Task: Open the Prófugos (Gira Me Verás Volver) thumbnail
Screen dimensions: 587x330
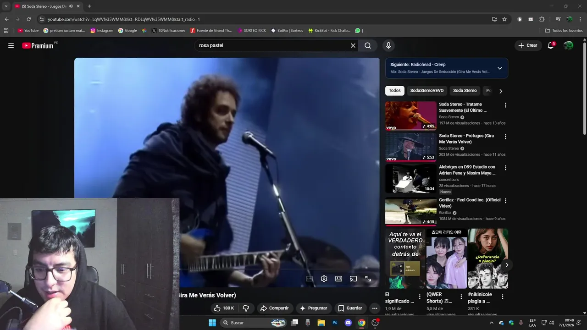Action: [411, 147]
